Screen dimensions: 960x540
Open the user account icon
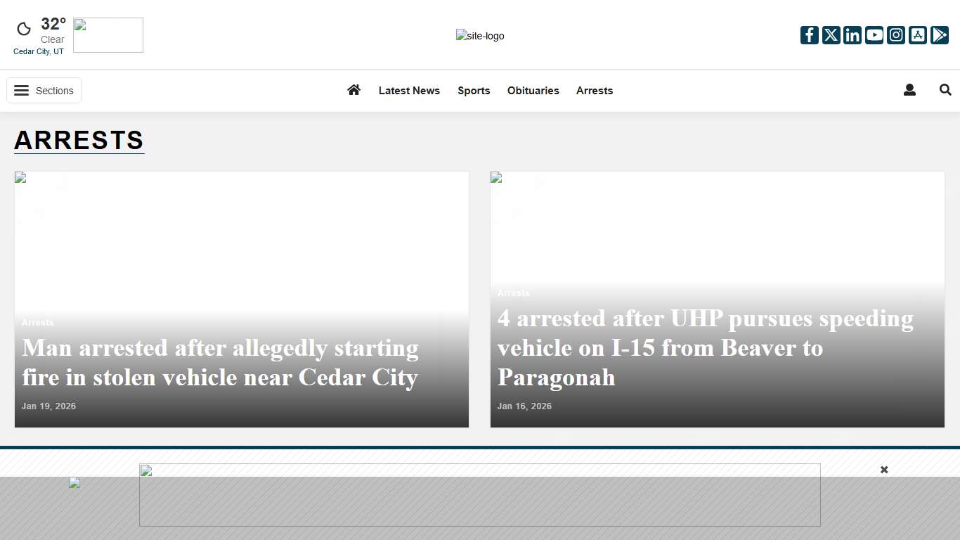(909, 90)
